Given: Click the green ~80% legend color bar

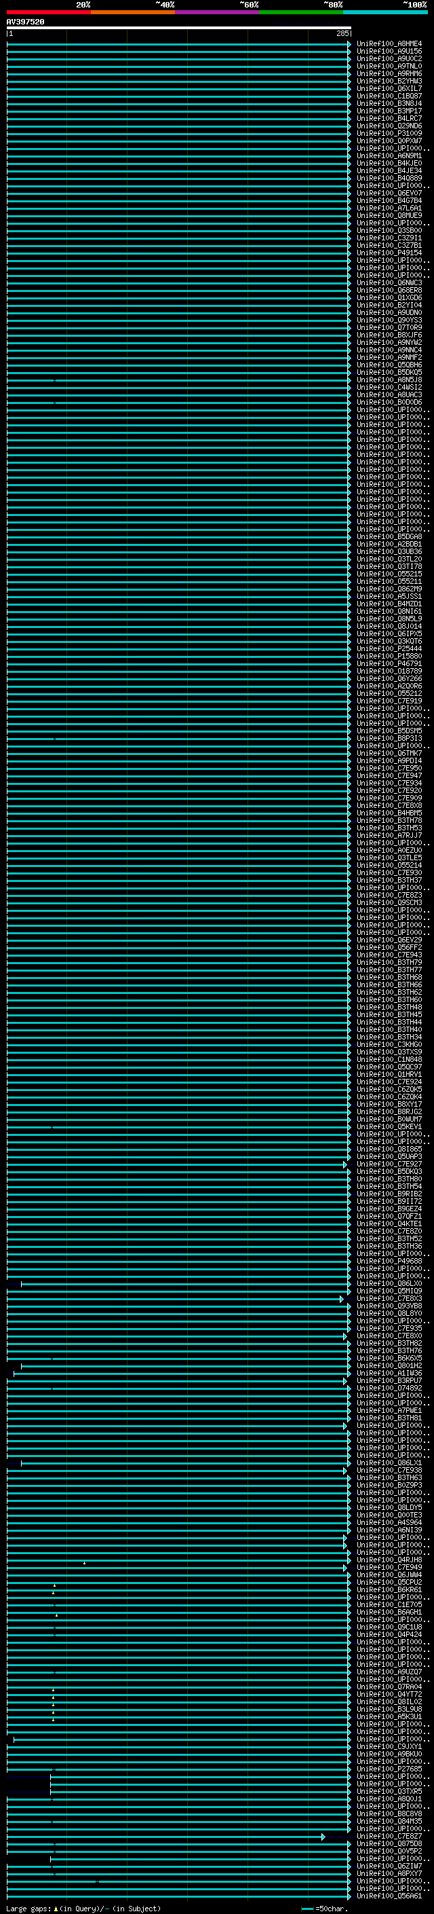Looking at the screenshot, I should coord(301,12).
